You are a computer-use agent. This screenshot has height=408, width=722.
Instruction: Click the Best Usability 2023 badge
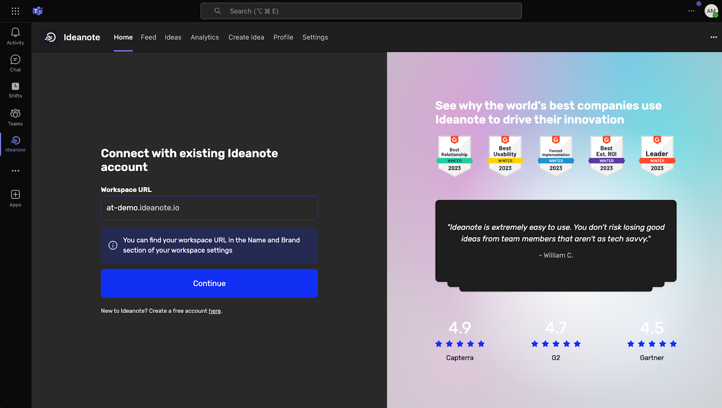[x=505, y=156]
